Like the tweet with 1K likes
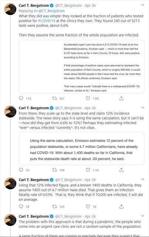Screen dimensions: 149x237 pyautogui.click(x=88, y=207)
